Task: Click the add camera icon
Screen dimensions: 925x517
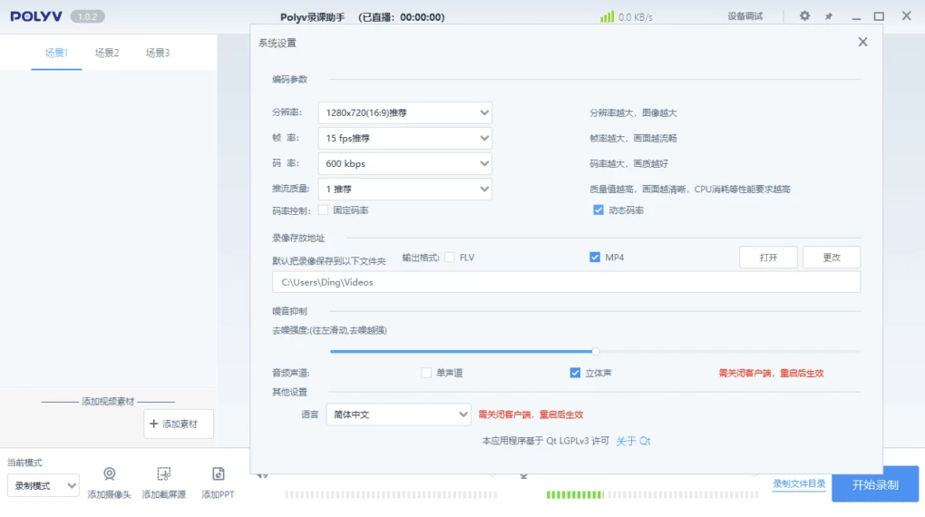Action: click(109, 474)
